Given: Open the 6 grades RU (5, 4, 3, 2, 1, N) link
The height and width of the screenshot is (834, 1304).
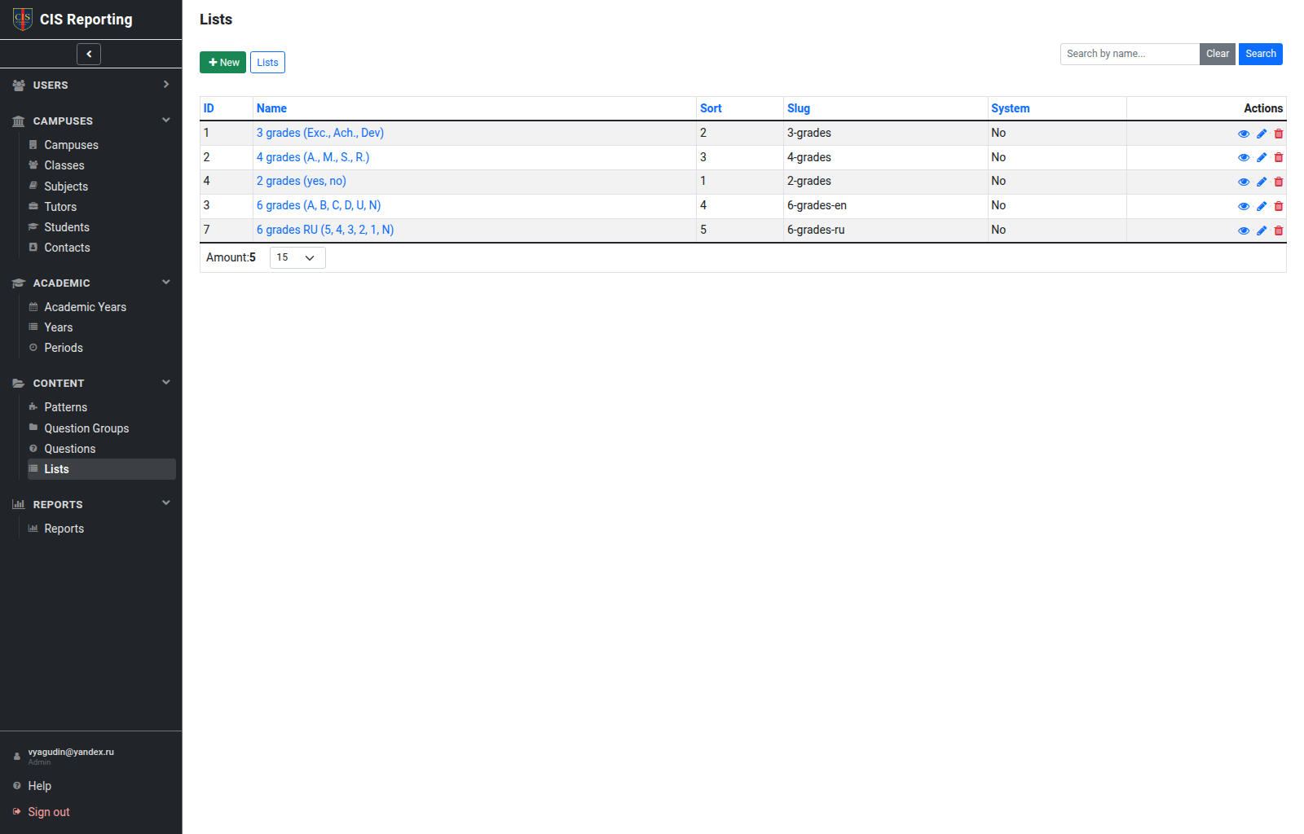Looking at the screenshot, I should point(325,230).
